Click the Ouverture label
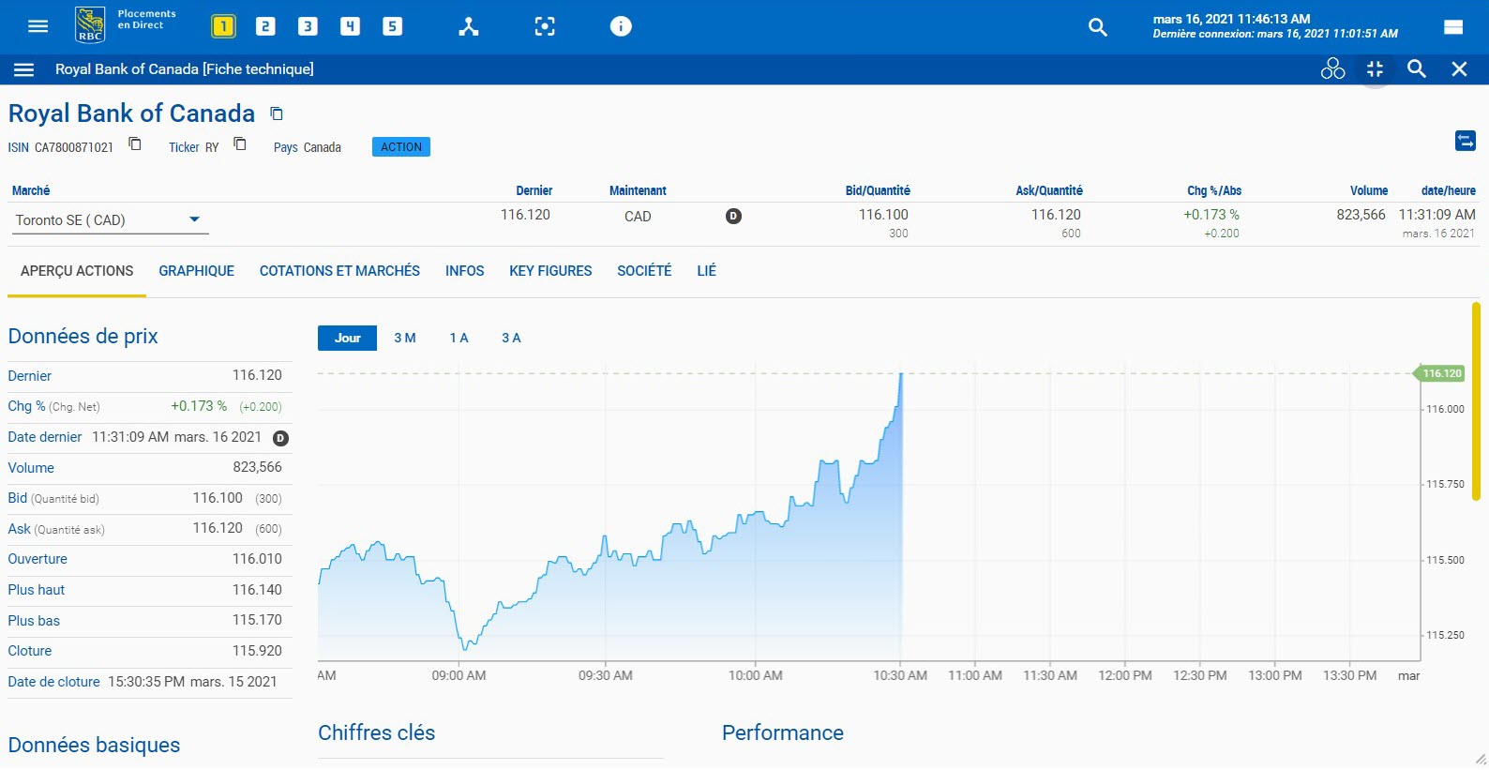This screenshot has width=1489, height=770. (x=38, y=559)
